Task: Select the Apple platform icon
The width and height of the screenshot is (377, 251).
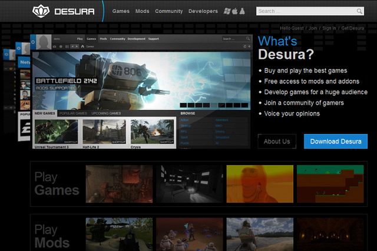Action: [x=235, y=11]
